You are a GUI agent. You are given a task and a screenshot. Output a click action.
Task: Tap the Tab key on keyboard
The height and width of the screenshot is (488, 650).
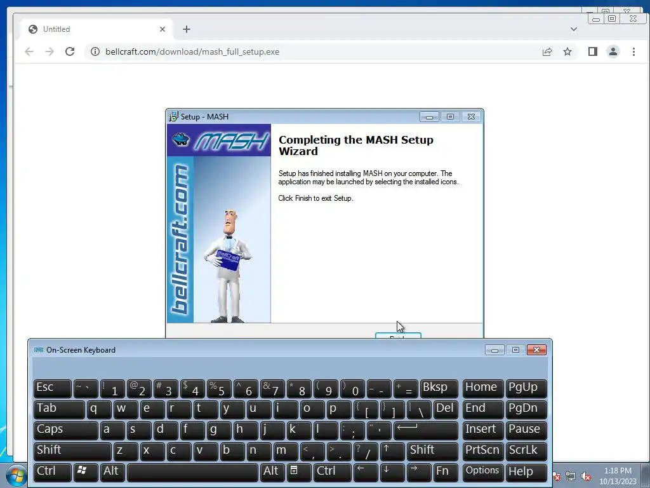[x=59, y=409]
